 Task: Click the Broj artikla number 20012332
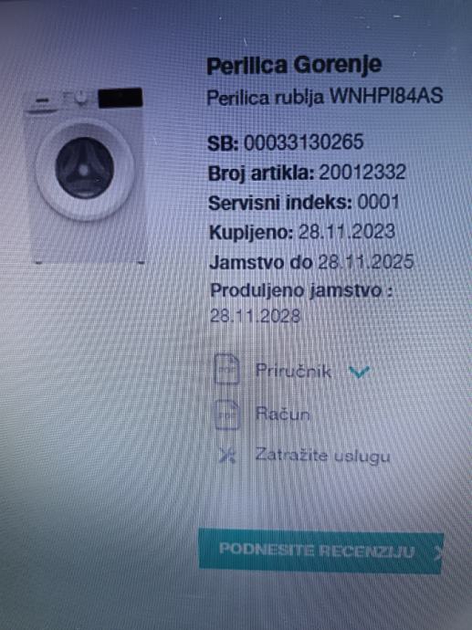[x=362, y=173]
